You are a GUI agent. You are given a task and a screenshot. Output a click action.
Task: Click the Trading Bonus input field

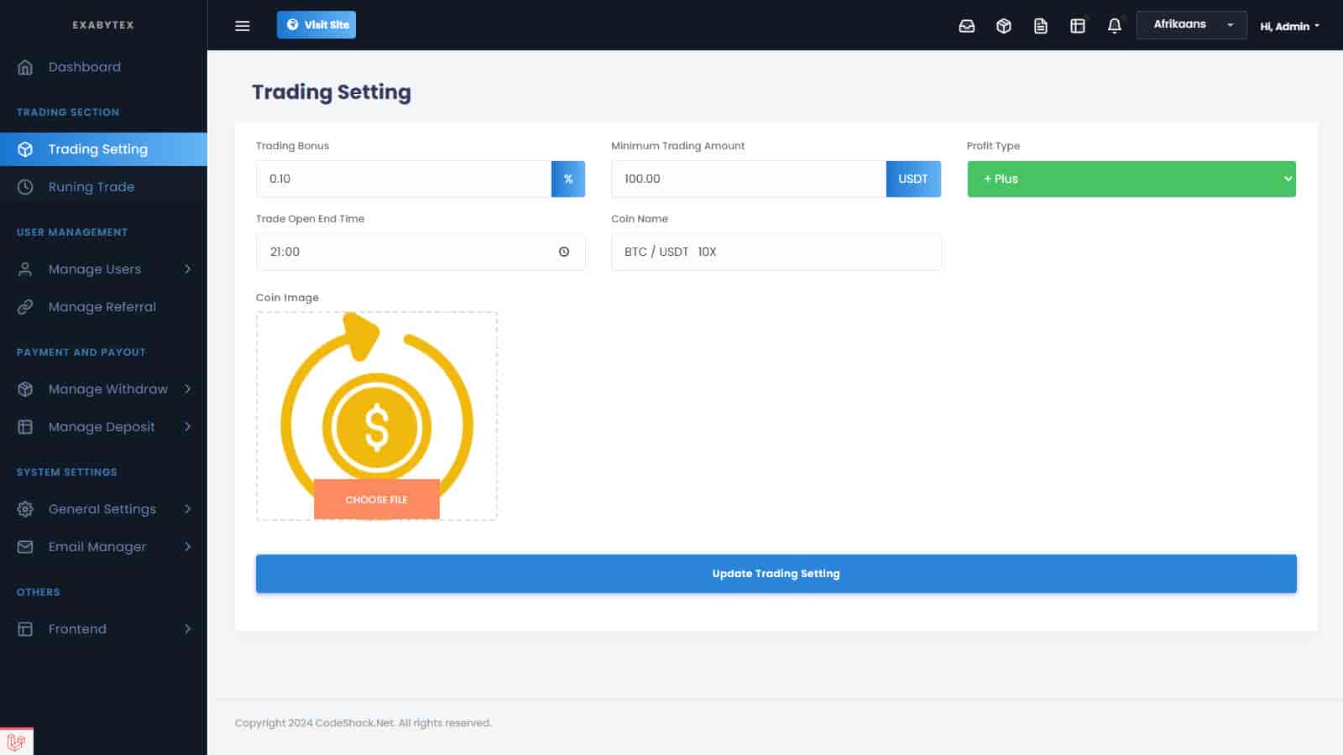(x=403, y=179)
